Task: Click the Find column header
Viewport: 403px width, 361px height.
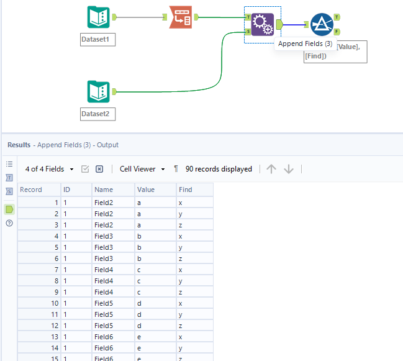Action: [185, 190]
